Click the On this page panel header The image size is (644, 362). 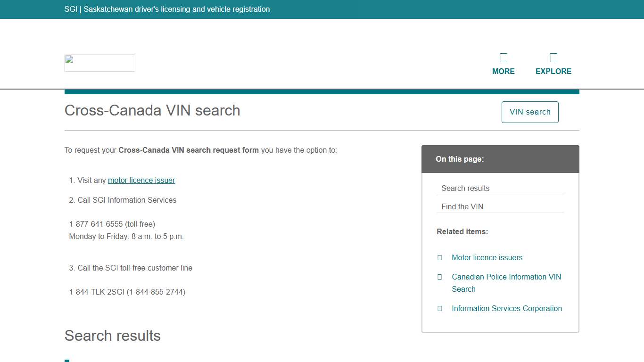point(460,159)
